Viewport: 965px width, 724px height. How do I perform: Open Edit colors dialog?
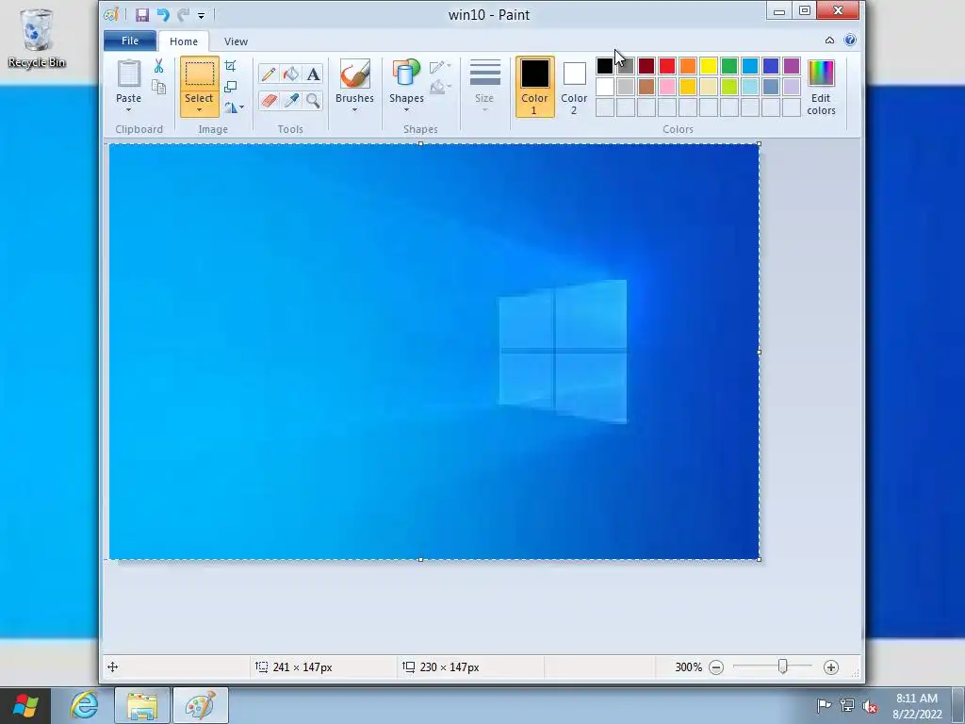[821, 87]
